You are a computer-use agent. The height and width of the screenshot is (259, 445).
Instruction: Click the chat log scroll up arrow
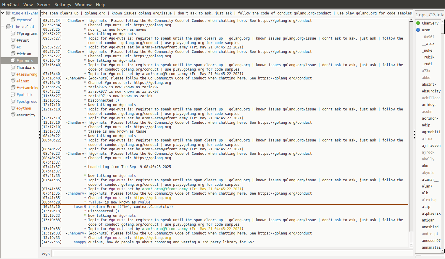pyautogui.click(x=411, y=20)
